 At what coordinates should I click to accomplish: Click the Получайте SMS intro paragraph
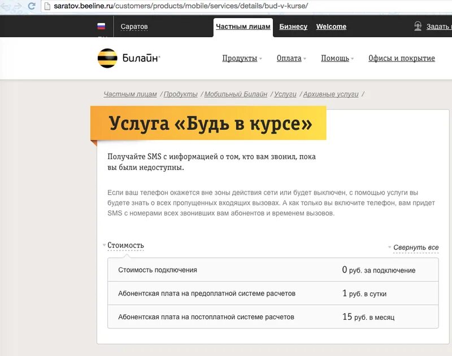pos(211,162)
